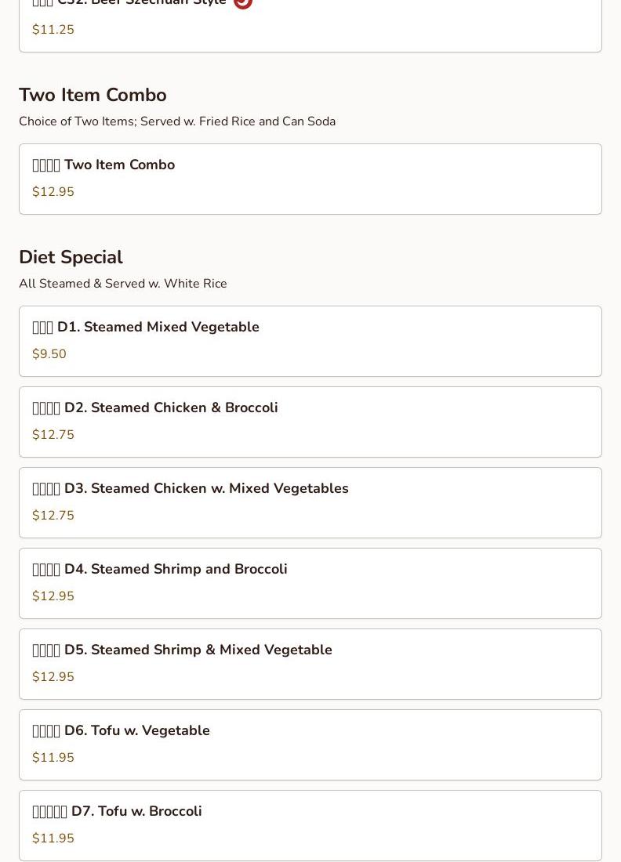This screenshot has height=862, width=621.
Task: Click the Diet Special section heading
Action: pyautogui.click(x=71, y=257)
